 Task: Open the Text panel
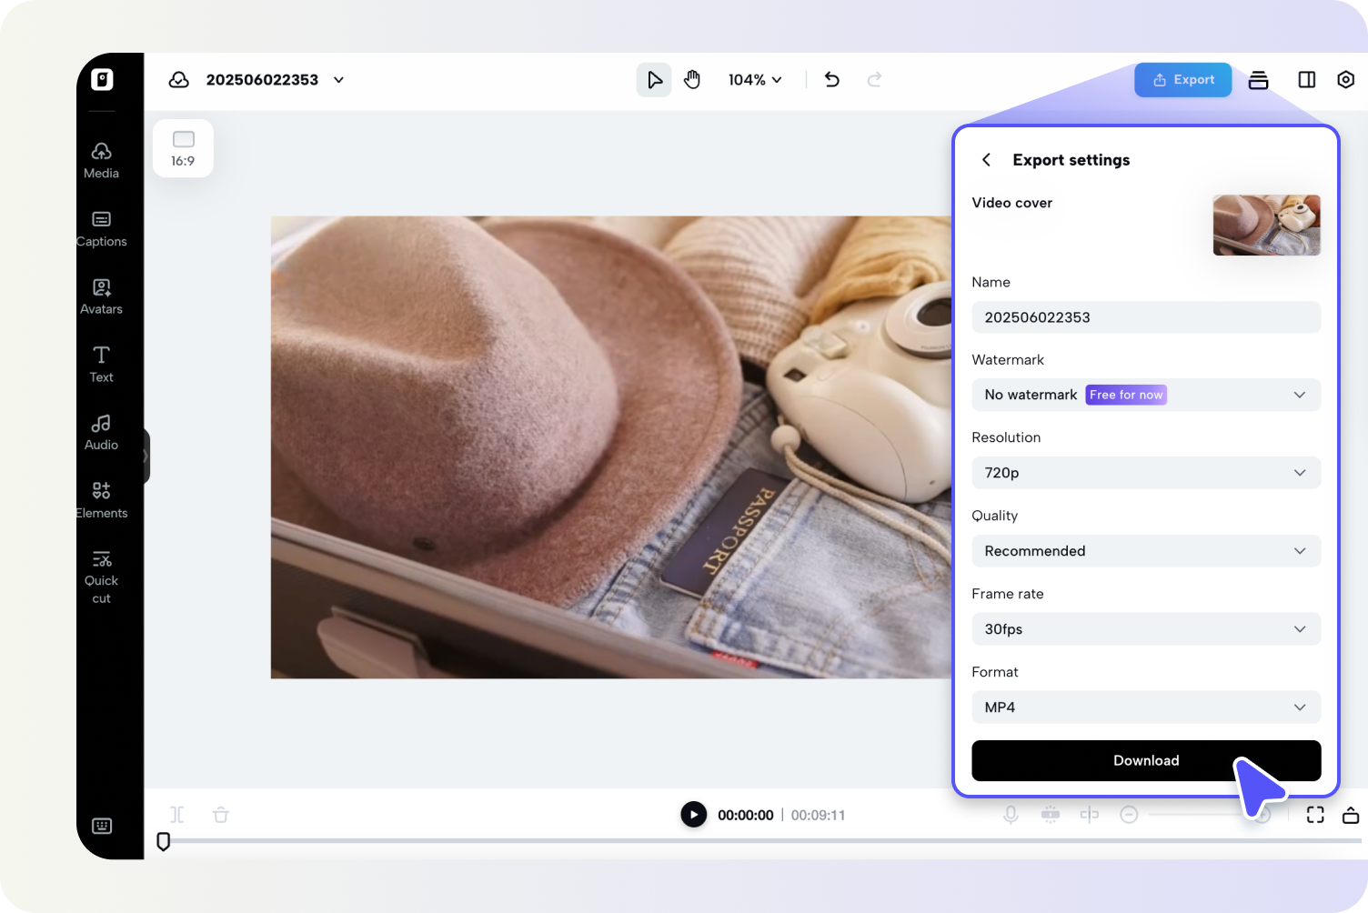pyautogui.click(x=100, y=364)
